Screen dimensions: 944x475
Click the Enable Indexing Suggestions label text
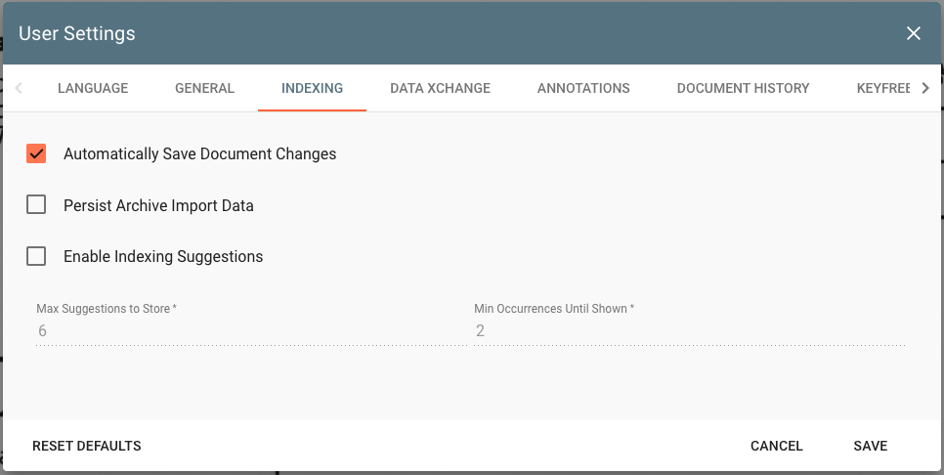click(163, 257)
